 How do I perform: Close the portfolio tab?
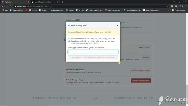[x=58, y=2]
